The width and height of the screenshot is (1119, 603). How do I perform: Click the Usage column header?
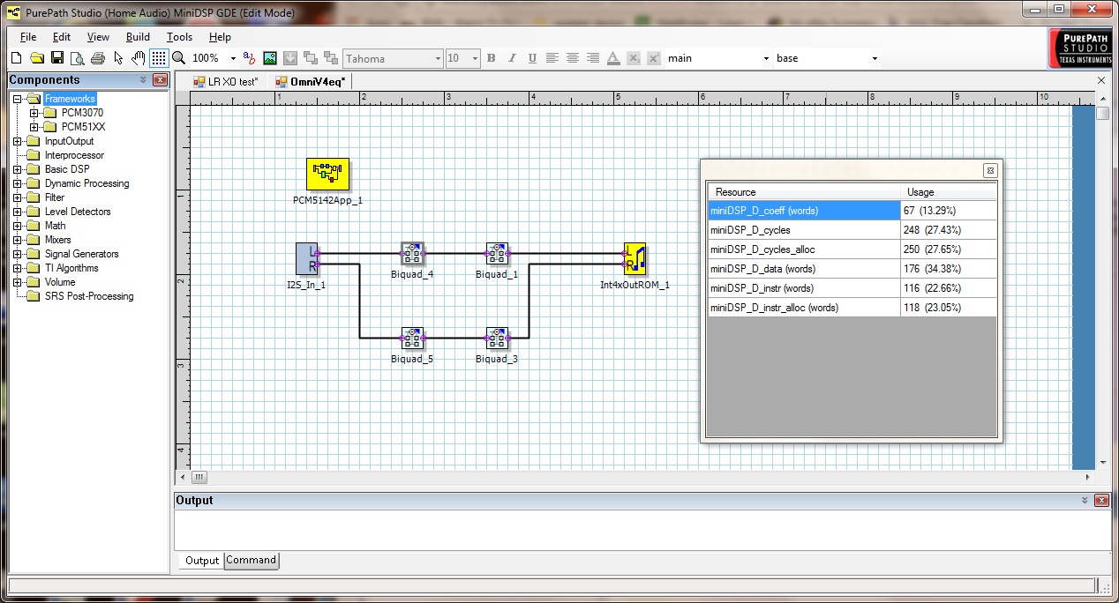pyautogui.click(x=949, y=191)
